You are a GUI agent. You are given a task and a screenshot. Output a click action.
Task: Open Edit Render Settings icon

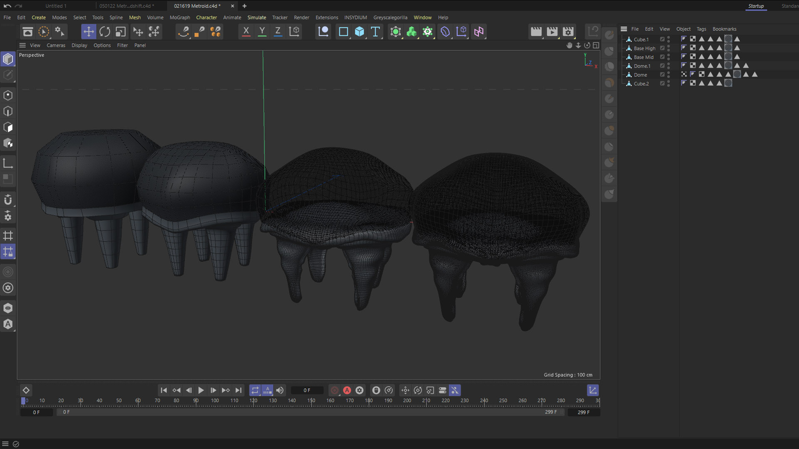tap(568, 32)
